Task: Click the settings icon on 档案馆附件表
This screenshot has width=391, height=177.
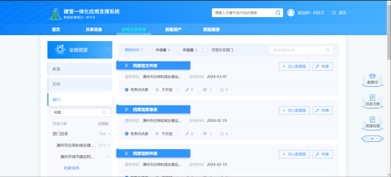Action: coord(126,153)
